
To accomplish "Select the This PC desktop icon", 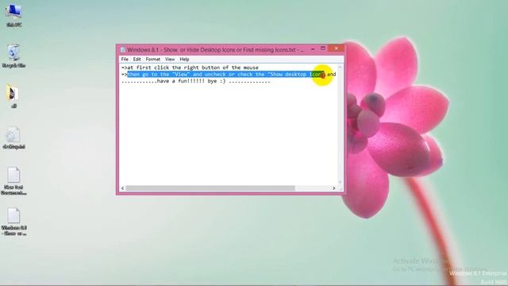I will tap(13, 15).
